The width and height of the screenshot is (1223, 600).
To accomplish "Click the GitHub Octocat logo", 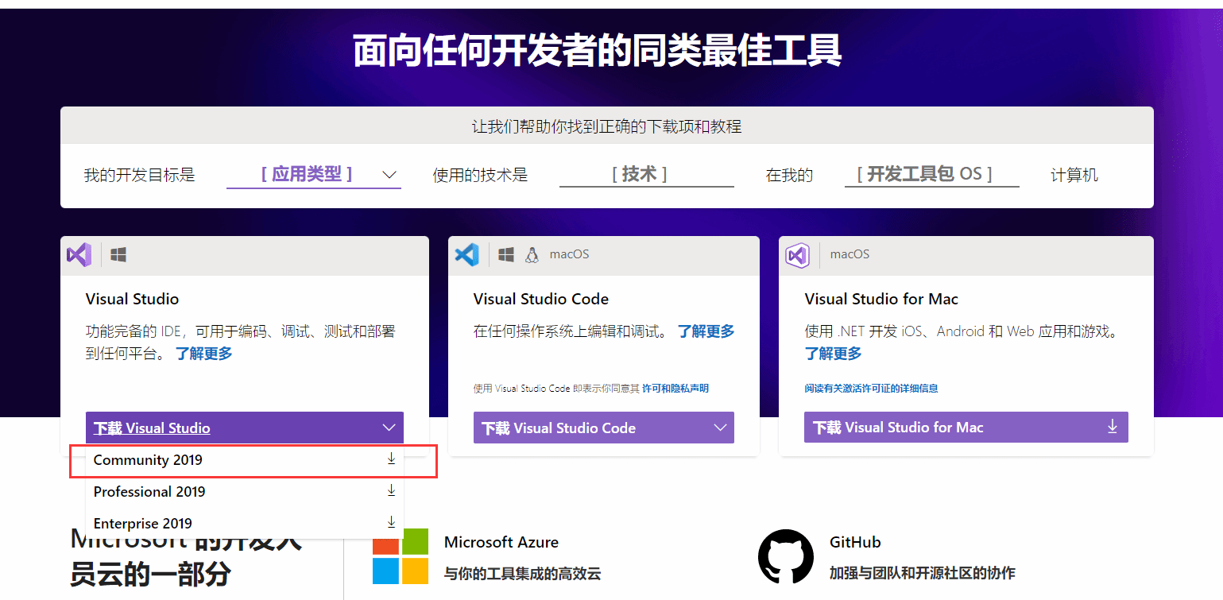I will click(x=785, y=556).
